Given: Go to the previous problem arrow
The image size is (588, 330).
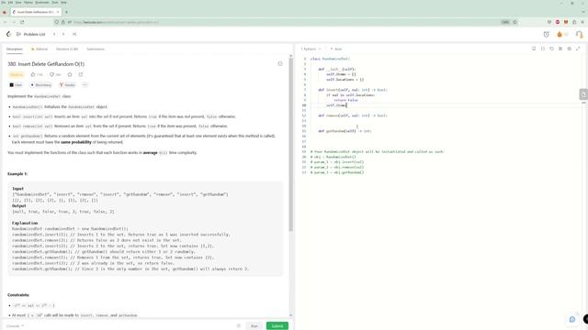Looking at the screenshot, I should [x=54, y=34].
